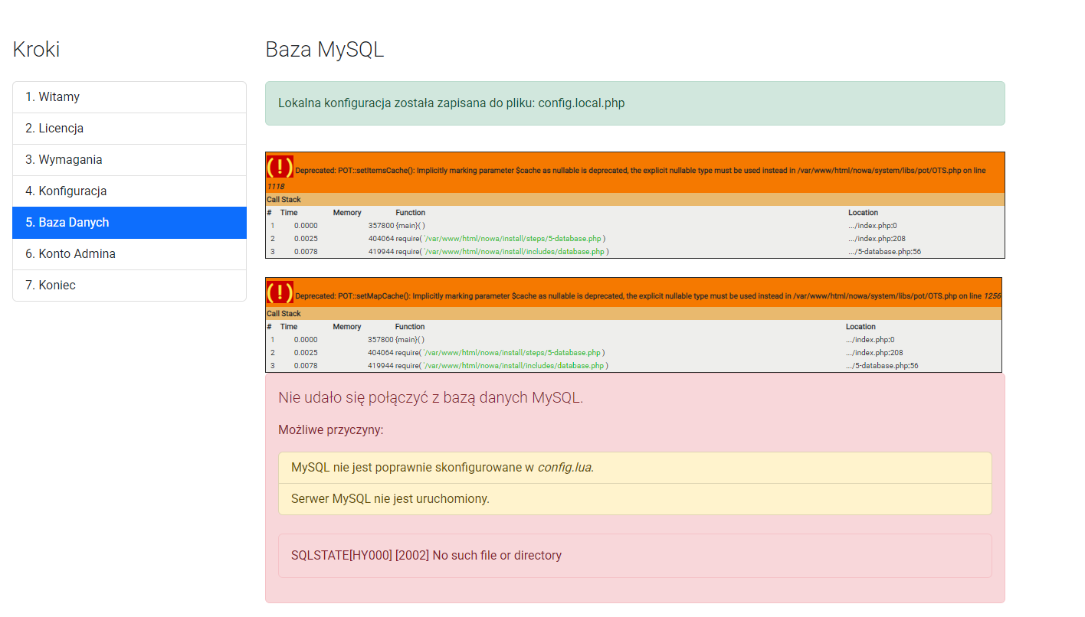This screenshot has height=617, width=1085.
Task: Select step '3. Wymagania'
Action: [x=129, y=160]
